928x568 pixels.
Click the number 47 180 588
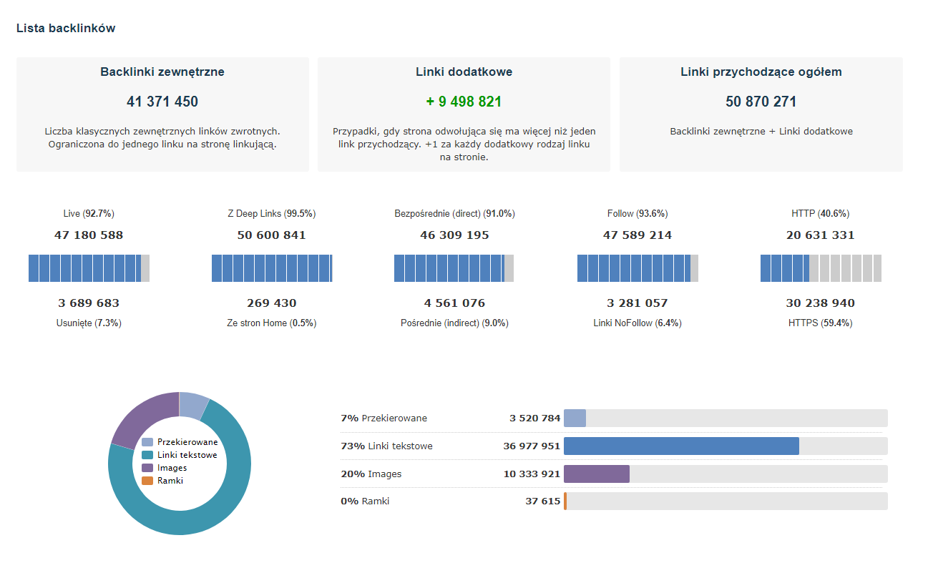click(x=89, y=235)
